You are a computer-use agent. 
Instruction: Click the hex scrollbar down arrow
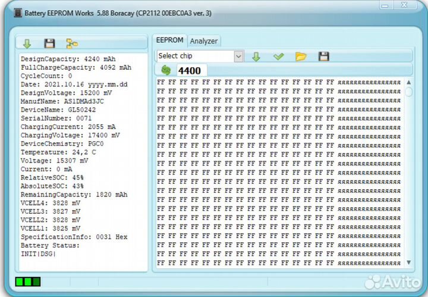(408, 262)
